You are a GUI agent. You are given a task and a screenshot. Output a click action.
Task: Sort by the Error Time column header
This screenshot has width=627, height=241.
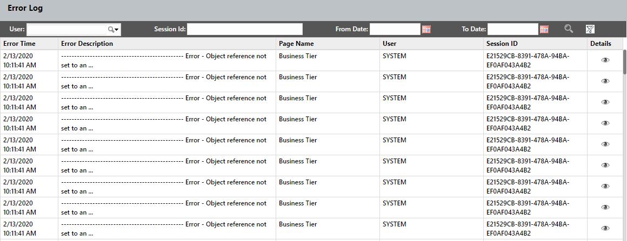(20, 44)
